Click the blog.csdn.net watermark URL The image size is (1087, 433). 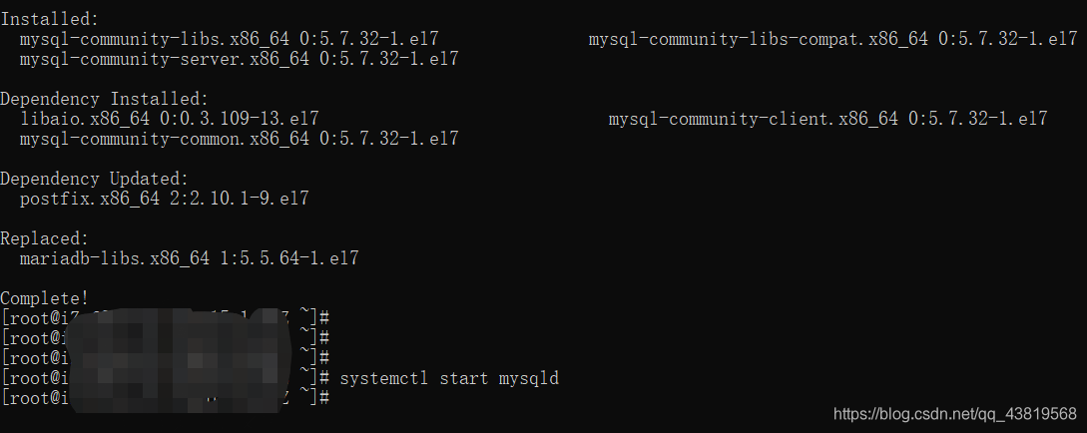(x=954, y=413)
